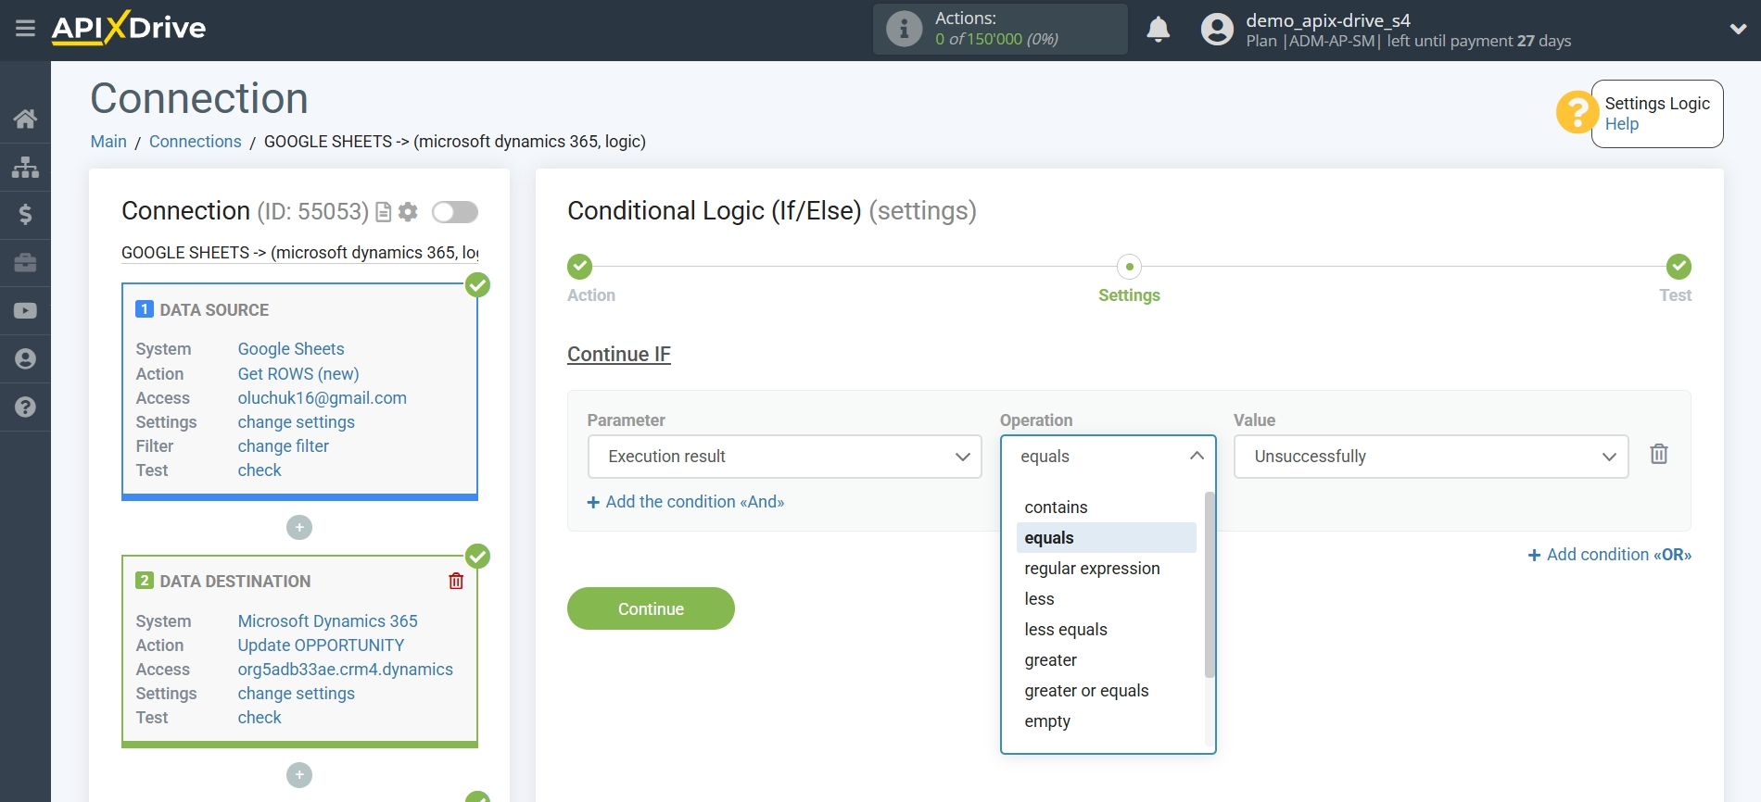Select the 'contains' operation
The image size is (1761, 802).
click(x=1106, y=508)
